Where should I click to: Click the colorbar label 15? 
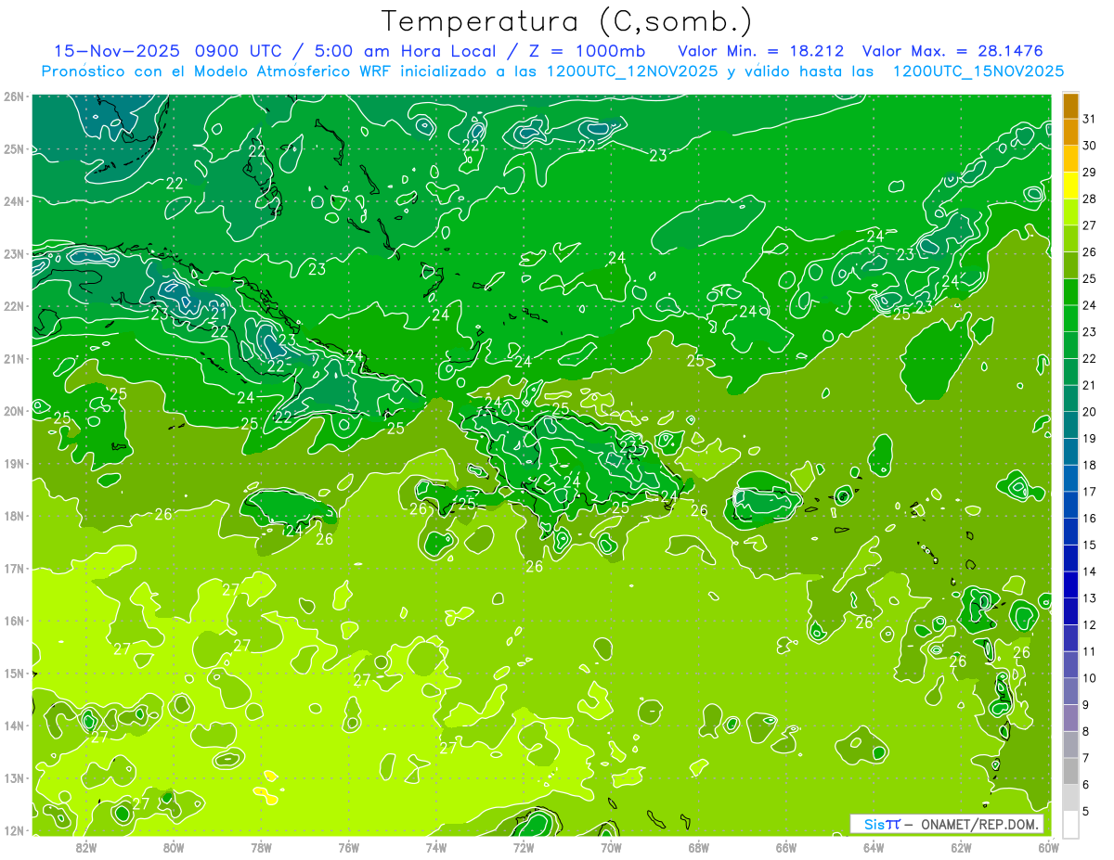tap(1089, 545)
